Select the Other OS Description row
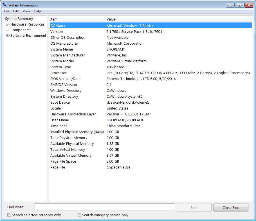Viewport: 256px width, 221px height. pos(151,37)
